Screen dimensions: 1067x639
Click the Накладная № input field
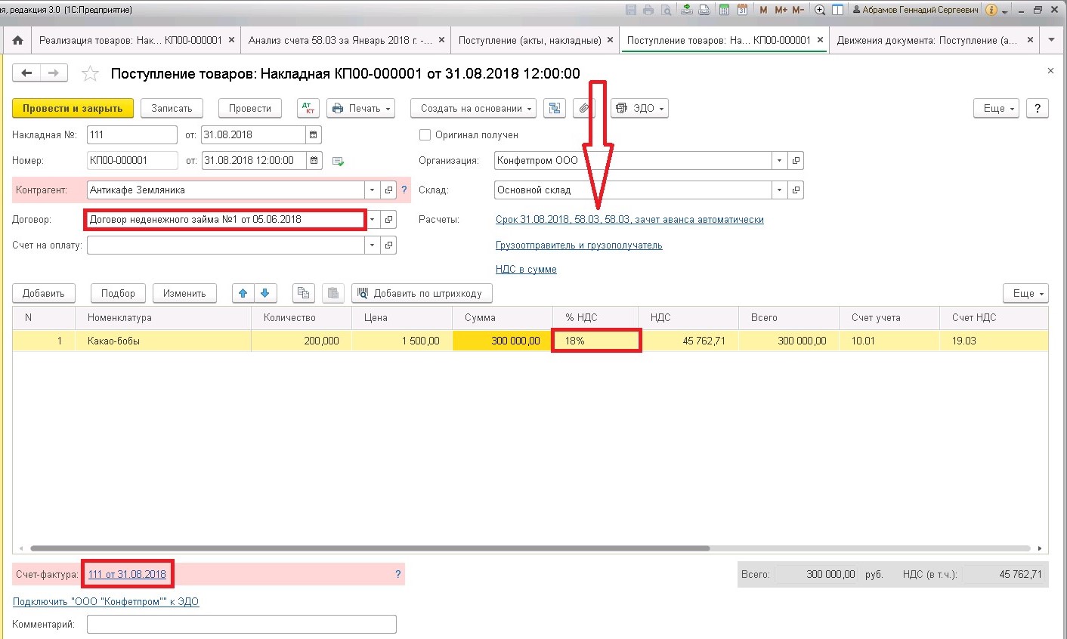(132, 134)
